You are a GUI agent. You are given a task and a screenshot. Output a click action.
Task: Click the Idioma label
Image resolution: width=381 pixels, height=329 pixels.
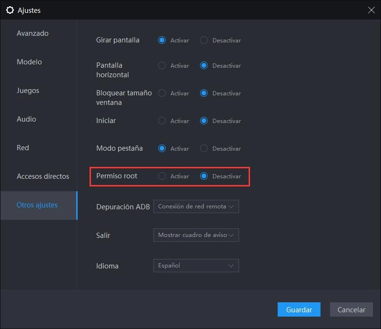pyautogui.click(x=107, y=266)
